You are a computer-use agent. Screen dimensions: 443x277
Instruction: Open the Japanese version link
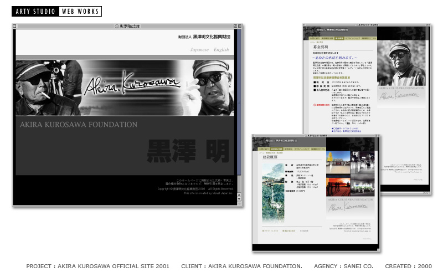[199, 49]
